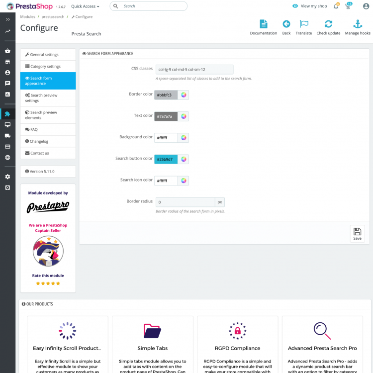Screen dimensions: 373x373
Task: Open Easy Infinity Scroll Product card
Action: [68, 345]
